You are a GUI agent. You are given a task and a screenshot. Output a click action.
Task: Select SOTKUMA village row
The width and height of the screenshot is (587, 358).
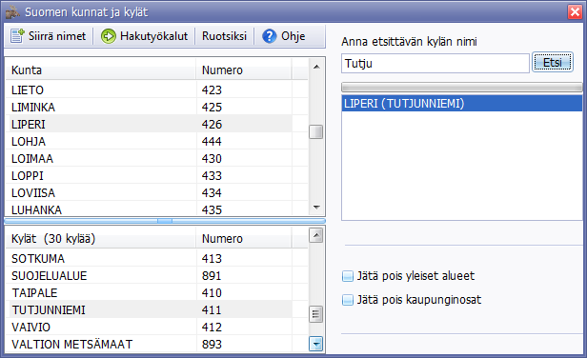point(149,258)
